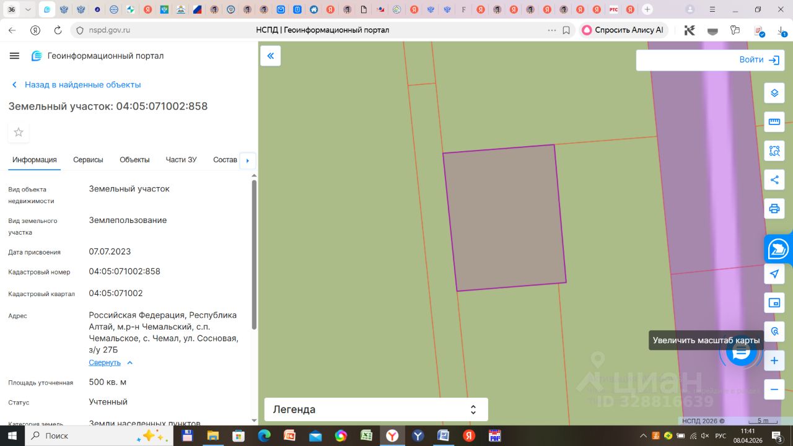Activate the area search selection tool

[774, 151]
